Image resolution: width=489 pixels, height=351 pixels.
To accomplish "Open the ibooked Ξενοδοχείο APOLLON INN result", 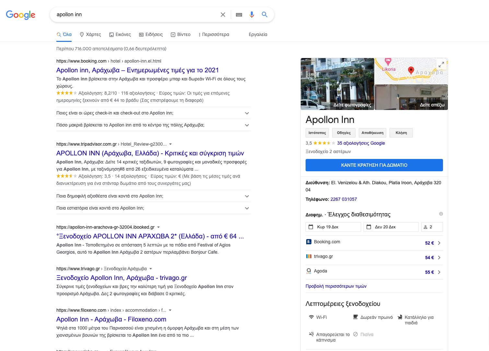I will click(x=150, y=236).
